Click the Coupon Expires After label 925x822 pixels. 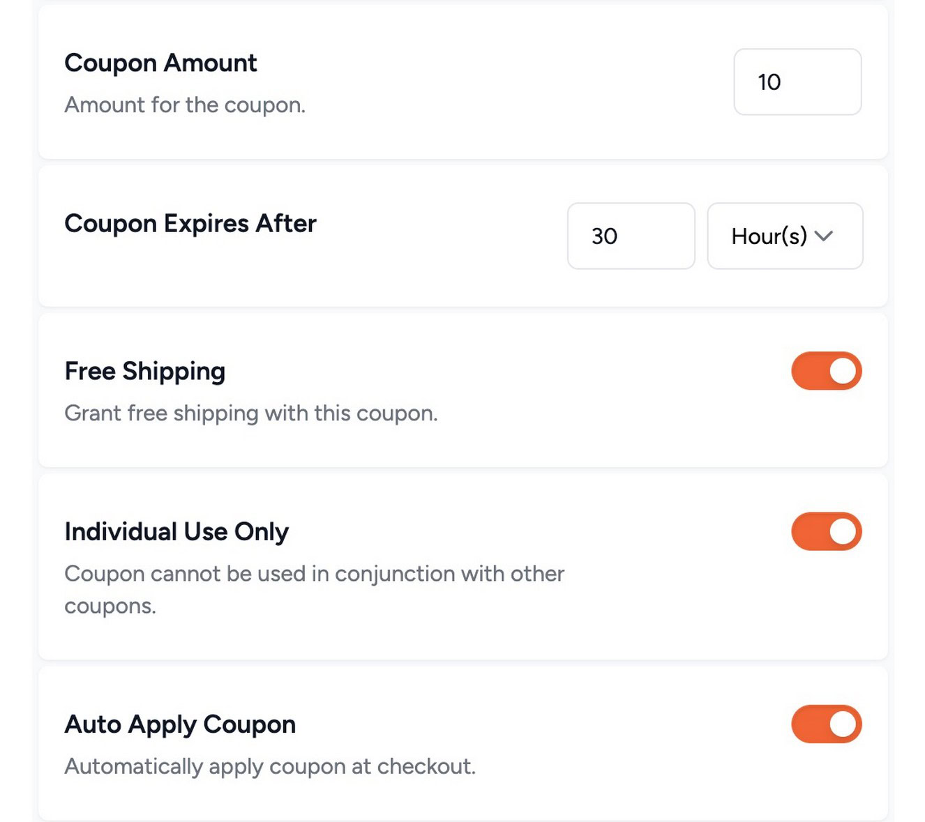pos(190,223)
